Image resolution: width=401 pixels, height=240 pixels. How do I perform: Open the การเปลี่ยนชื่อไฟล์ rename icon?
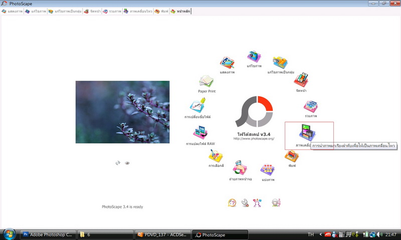point(197,105)
